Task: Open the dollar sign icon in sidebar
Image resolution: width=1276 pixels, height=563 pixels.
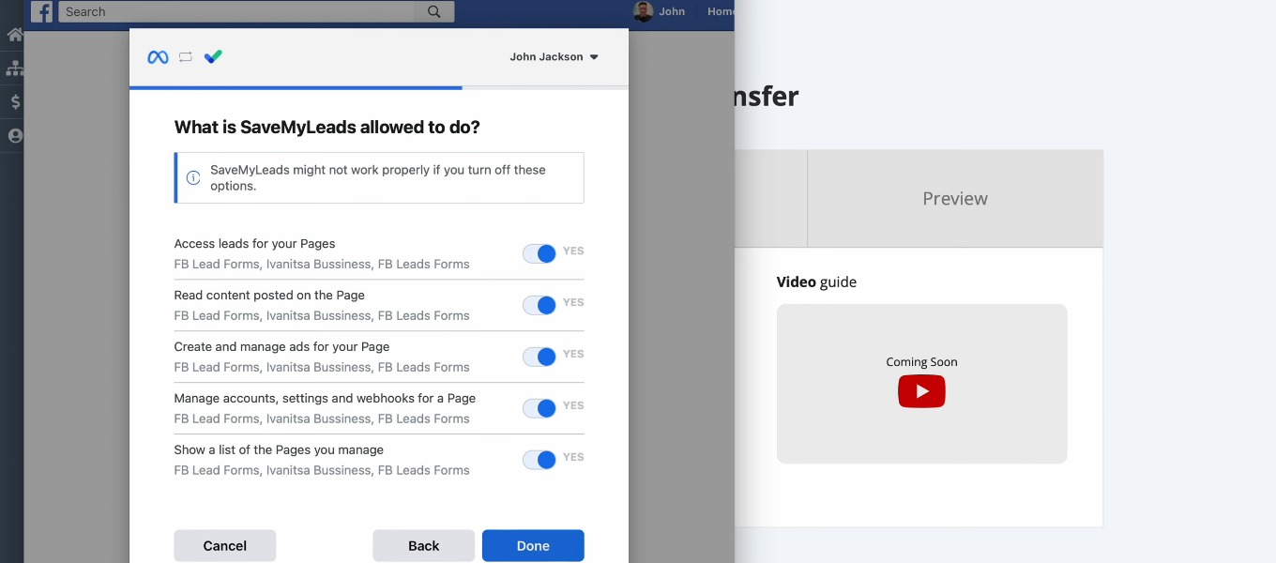Action: (x=15, y=102)
